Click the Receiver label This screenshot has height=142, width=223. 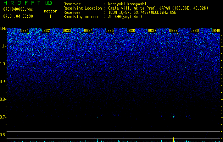[72, 12]
